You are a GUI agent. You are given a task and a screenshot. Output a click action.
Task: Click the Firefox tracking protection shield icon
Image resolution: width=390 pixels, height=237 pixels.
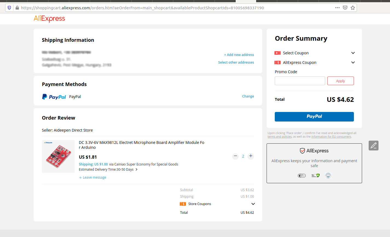click(x=9, y=8)
